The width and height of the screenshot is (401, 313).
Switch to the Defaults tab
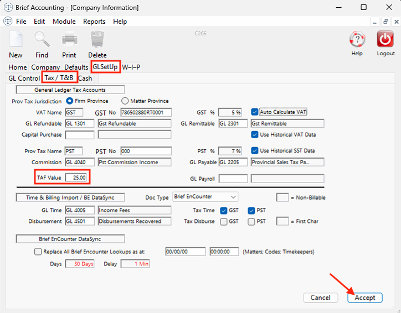pos(76,67)
